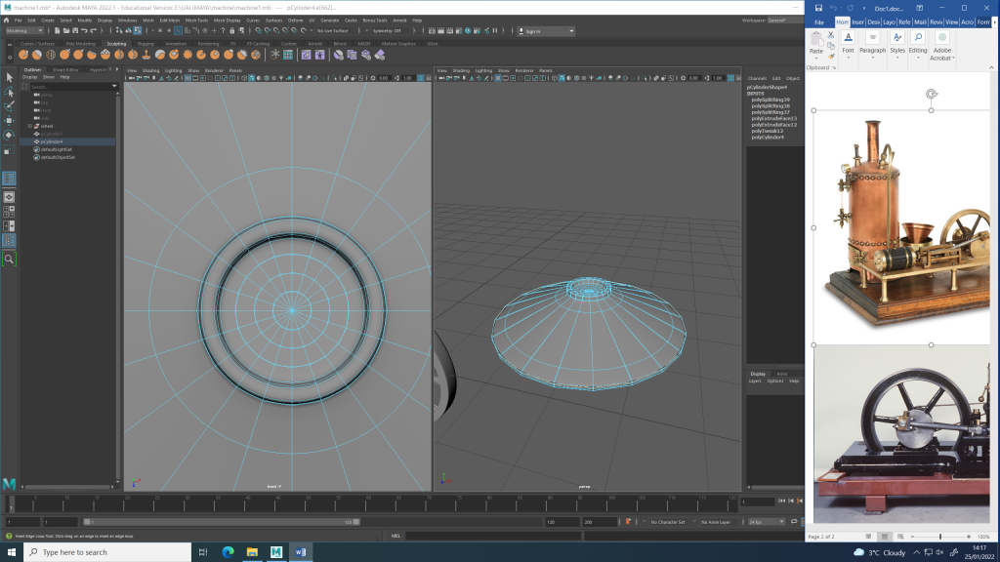Open the 24 fps frame rate dropdown
Viewport: 1000px width, 562px height.
[x=766, y=522]
